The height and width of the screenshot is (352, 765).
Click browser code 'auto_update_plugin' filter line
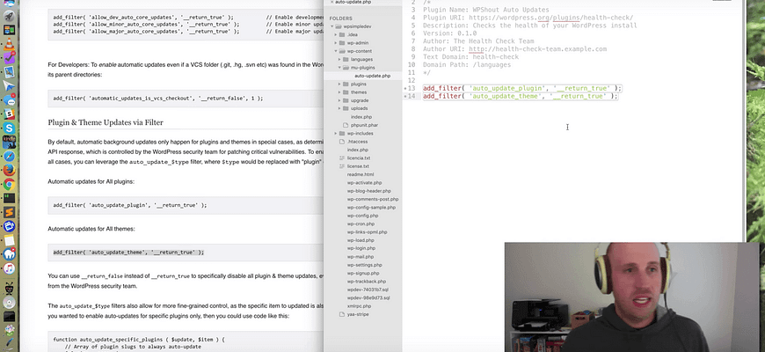pos(130,205)
